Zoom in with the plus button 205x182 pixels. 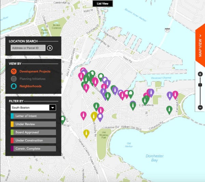click(x=200, y=74)
